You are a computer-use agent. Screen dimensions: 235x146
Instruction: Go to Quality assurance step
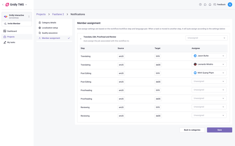tap(49, 33)
